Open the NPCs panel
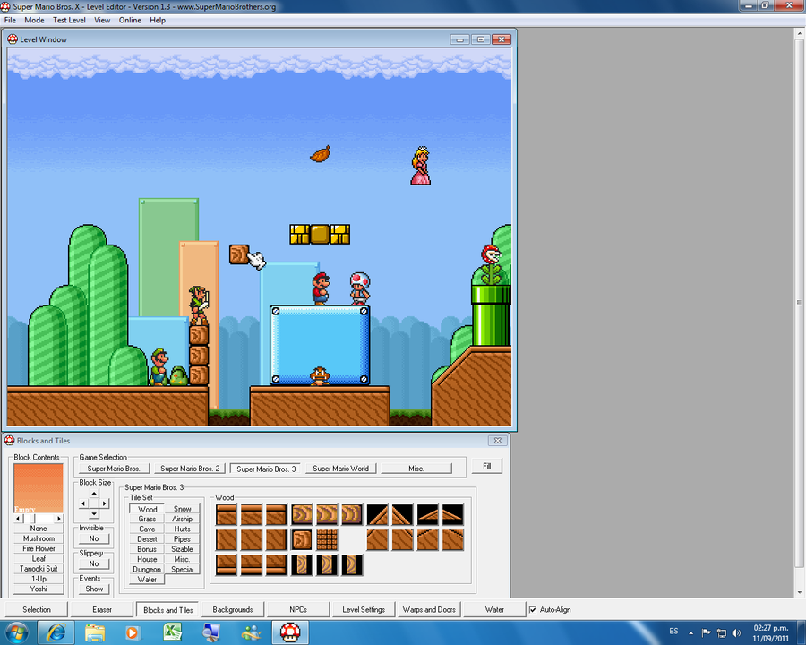Viewport: 806px width, 645px height. [298, 609]
